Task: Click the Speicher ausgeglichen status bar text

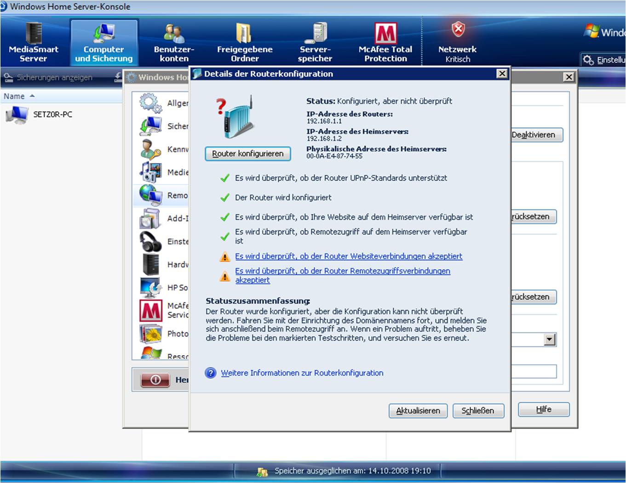Action: 353,471
